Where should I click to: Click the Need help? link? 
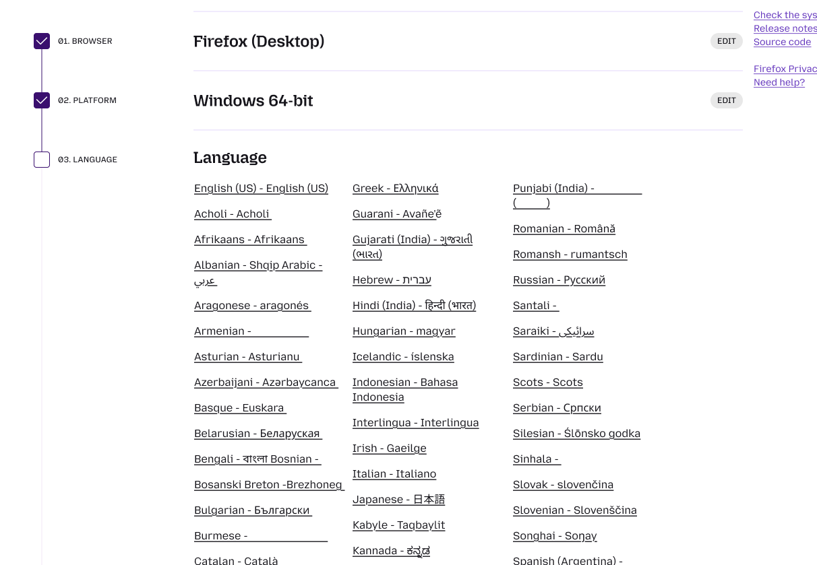779,82
